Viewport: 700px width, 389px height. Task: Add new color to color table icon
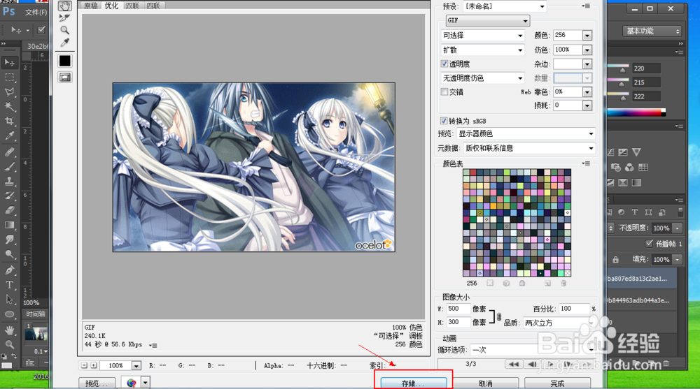(548, 283)
